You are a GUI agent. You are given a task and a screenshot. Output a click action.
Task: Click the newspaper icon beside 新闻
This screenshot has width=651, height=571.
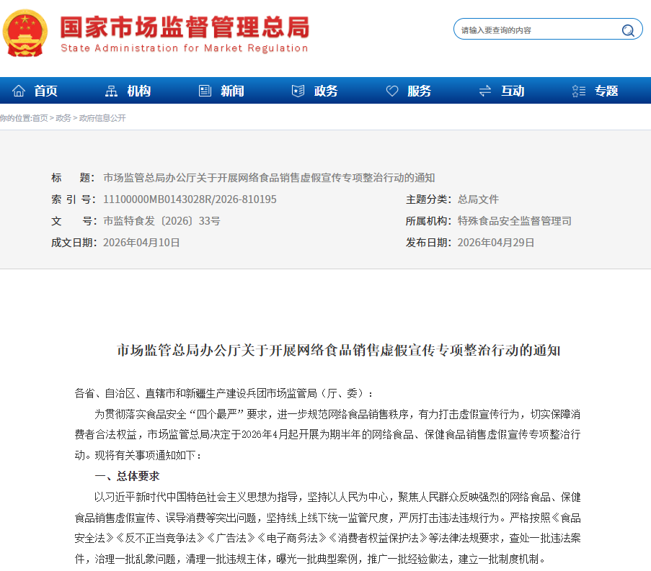[205, 91]
